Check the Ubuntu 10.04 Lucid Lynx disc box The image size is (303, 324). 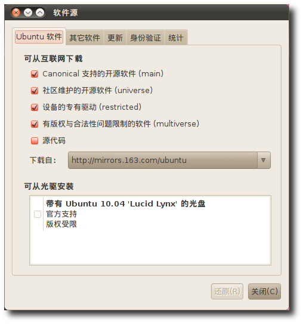38,214
